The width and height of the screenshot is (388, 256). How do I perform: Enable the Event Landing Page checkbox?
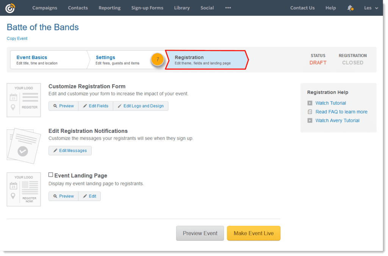[51, 175]
